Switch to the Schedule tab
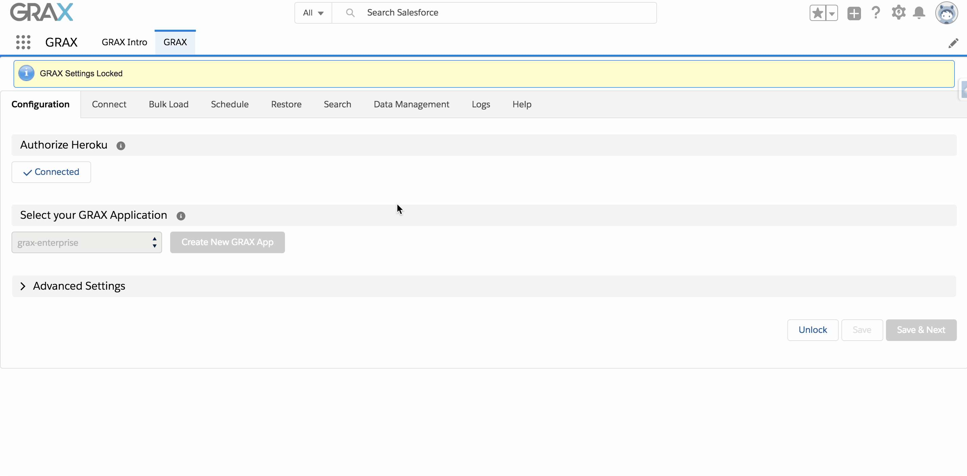The height and width of the screenshot is (476, 967). point(230,104)
